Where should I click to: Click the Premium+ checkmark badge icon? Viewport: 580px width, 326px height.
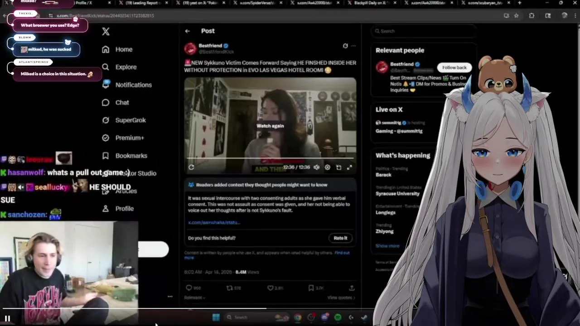pyautogui.click(x=106, y=138)
